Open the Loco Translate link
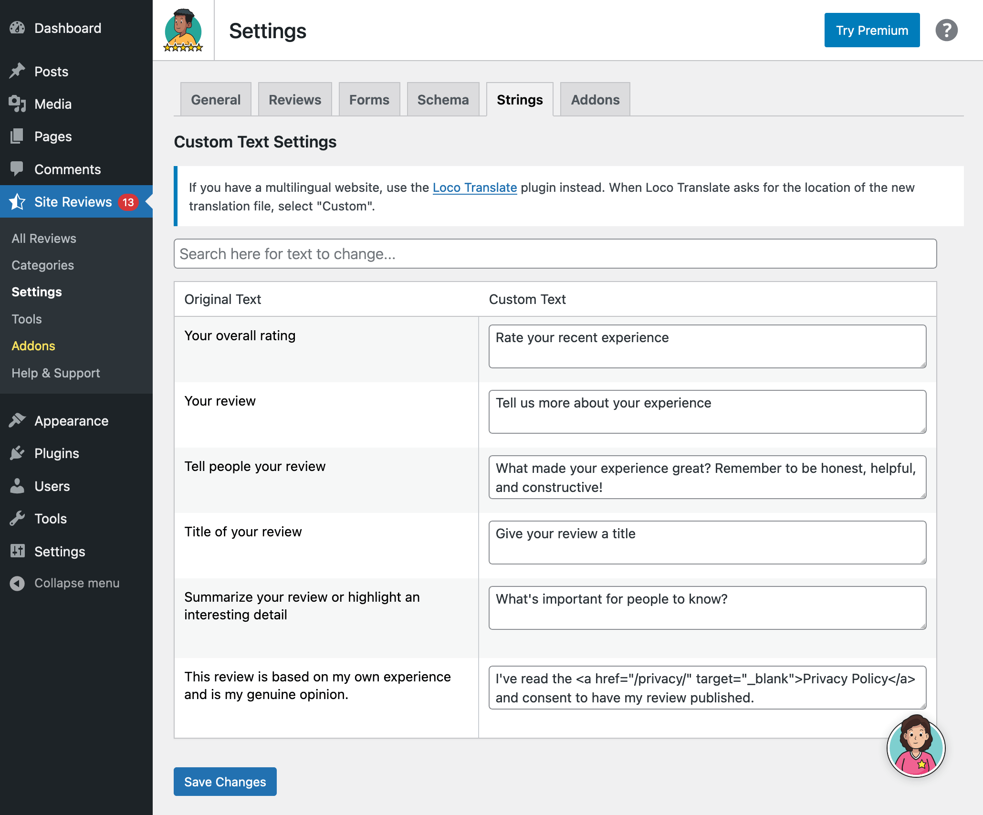Image resolution: width=983 pixels, height=815 pixels. (x=474, y=188)
